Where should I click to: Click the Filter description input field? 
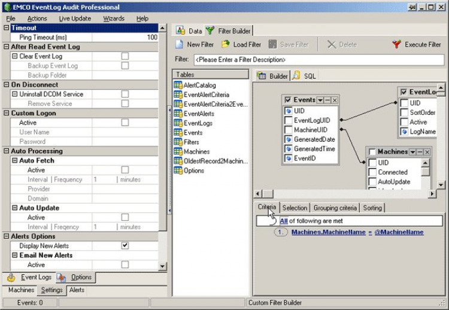coord(318,59)
